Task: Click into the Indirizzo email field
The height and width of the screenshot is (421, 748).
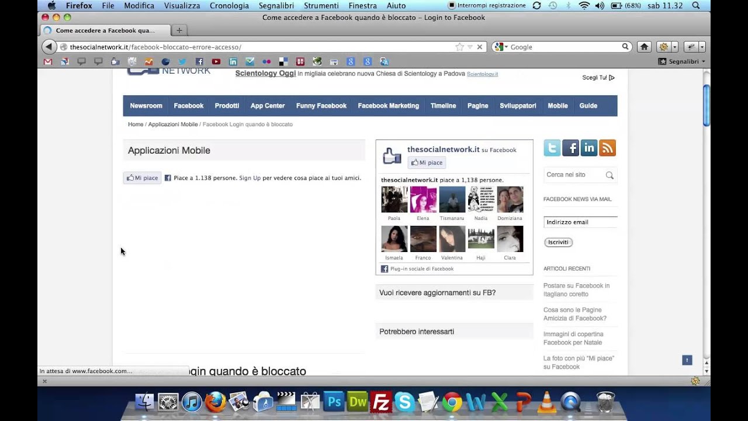Action: point(580,222)
